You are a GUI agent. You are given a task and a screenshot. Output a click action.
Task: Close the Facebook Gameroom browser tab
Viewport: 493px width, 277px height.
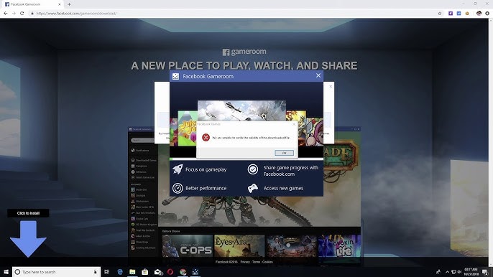[x=60, y=4]
